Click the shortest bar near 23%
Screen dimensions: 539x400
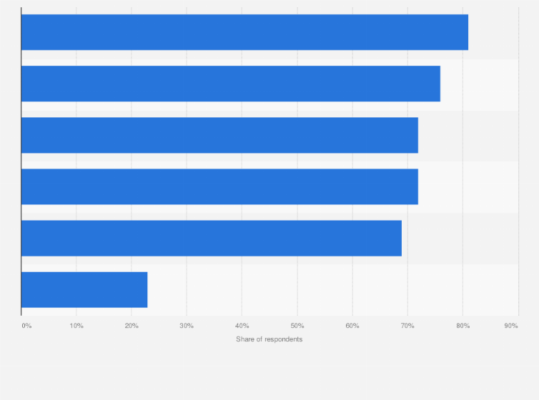(84, 290)
